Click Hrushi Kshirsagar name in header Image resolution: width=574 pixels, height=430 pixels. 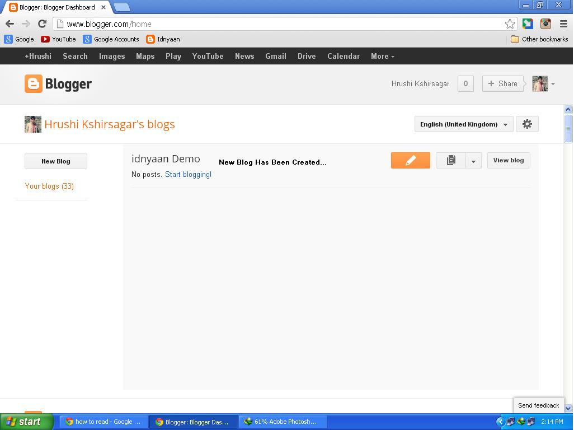[420, 84]
